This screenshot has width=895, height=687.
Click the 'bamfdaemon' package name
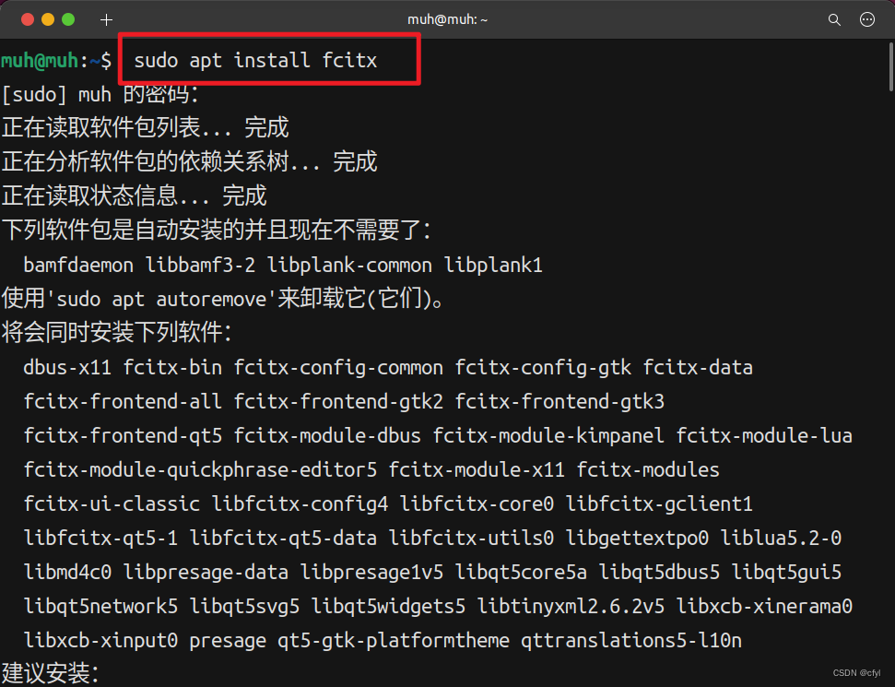coord(80,266)
